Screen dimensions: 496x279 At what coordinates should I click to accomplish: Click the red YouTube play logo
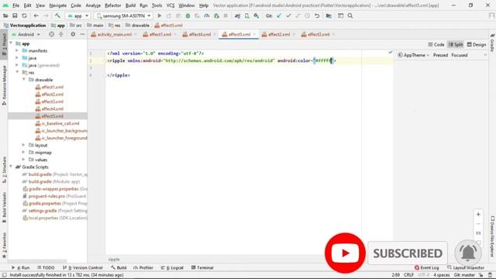[345, 253]
